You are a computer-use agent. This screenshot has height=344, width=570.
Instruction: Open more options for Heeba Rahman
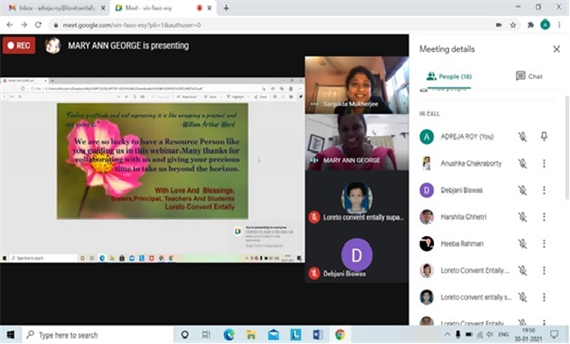pos(544,244)
